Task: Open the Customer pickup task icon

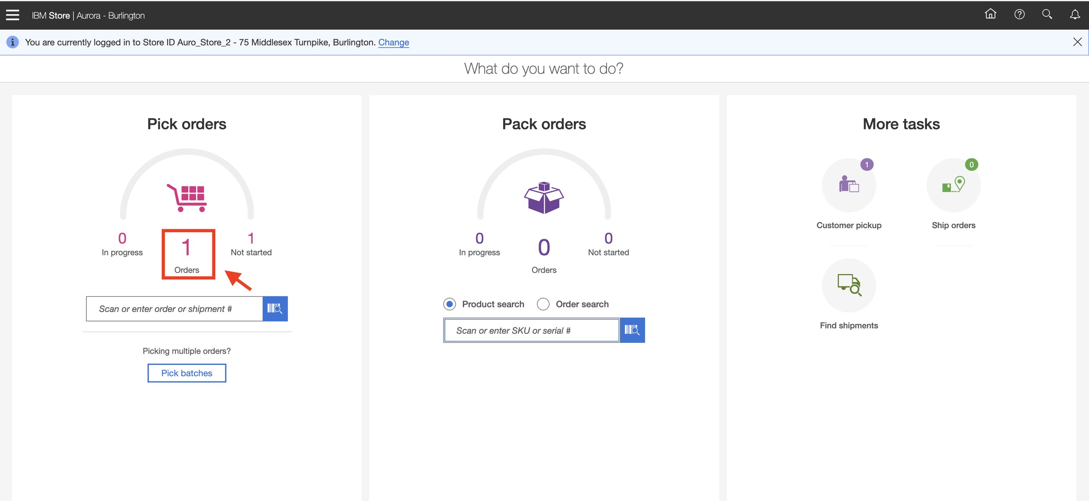Action: (x=849, y=185)
